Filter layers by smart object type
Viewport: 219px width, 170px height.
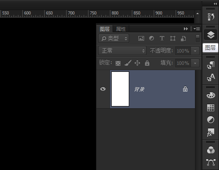[x=184, y=39]
